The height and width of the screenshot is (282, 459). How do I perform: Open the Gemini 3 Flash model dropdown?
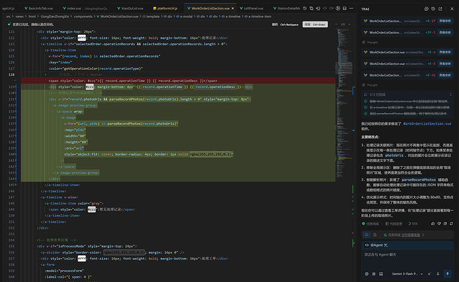(x=408, y=274)
